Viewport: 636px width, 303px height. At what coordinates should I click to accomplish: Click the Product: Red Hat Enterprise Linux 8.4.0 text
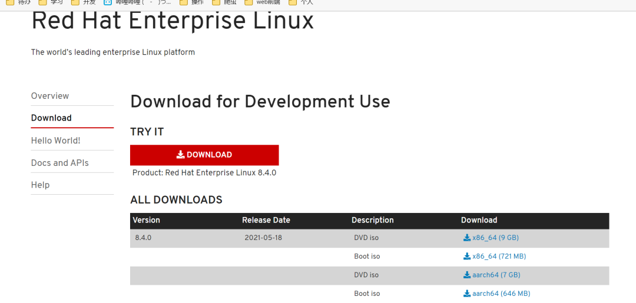pyautogui.click(x=204, y=173)
